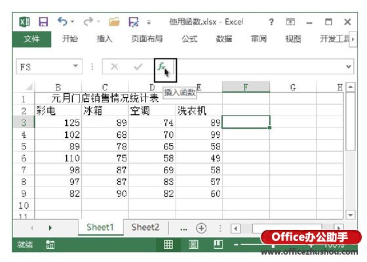This screenshot has height=262, width=367.
Task: Open the redo history dropdown arrow
Action: click(x=98, y=22)
